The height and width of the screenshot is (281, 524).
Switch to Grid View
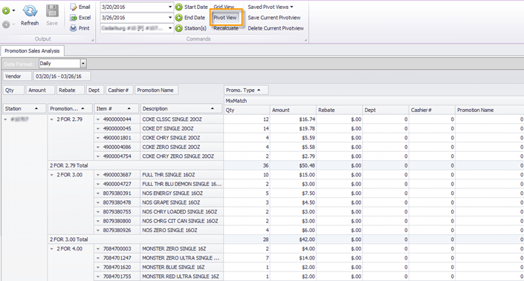coord(224,7)
